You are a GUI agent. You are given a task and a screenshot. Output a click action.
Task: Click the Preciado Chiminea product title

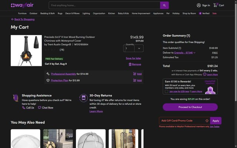[x=70, y=39]
